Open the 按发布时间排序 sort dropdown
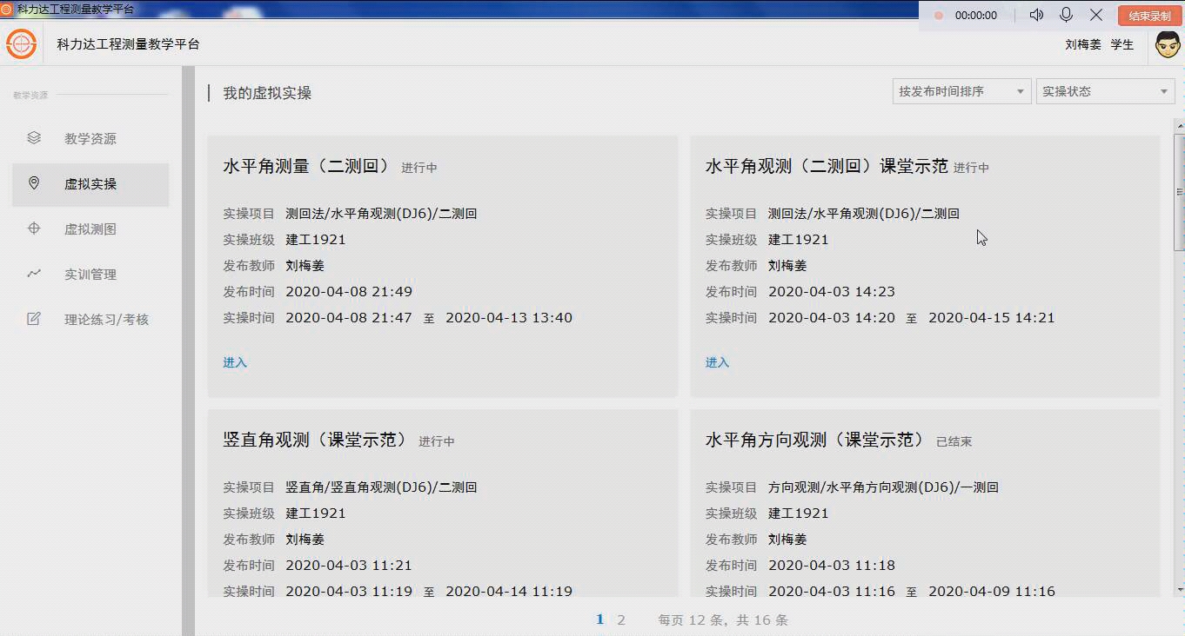 (x=961, y=90)
